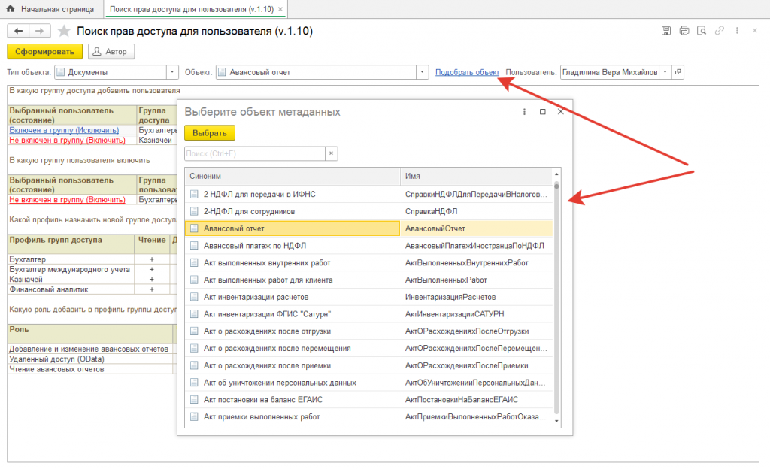Close the 'Выберите объект метаданных' dialog
770x469 pixels.
click(x=560, y=112)
